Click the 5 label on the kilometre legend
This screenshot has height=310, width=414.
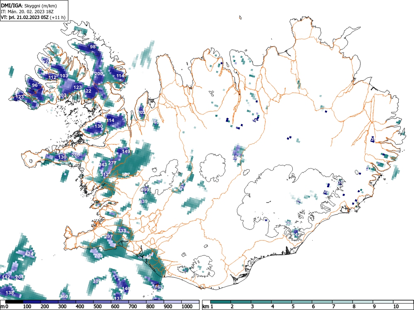[x=293, y=306]
